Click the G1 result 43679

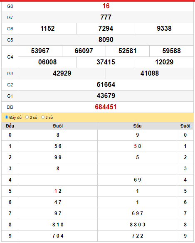click(106, 96)
